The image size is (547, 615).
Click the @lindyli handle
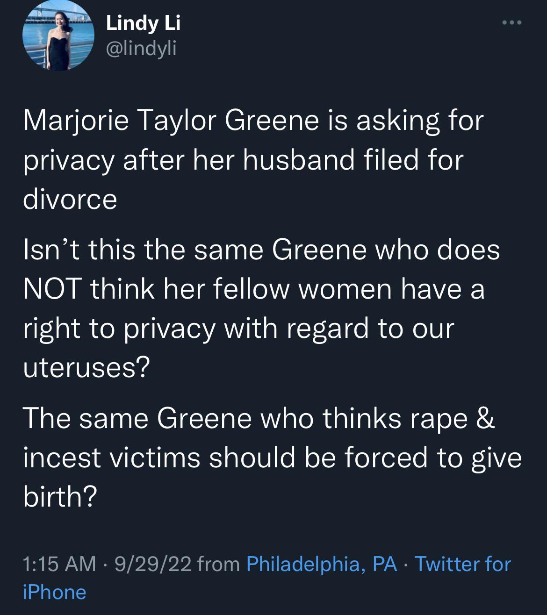point(141,49)
